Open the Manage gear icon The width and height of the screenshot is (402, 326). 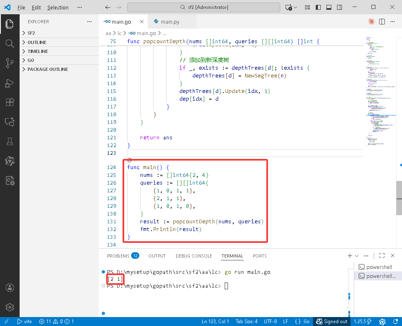coord(9,307)
